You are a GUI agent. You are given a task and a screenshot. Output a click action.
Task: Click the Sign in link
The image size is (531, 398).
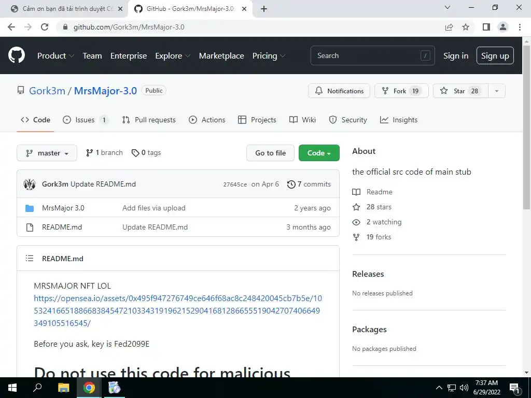pos(456,56)
